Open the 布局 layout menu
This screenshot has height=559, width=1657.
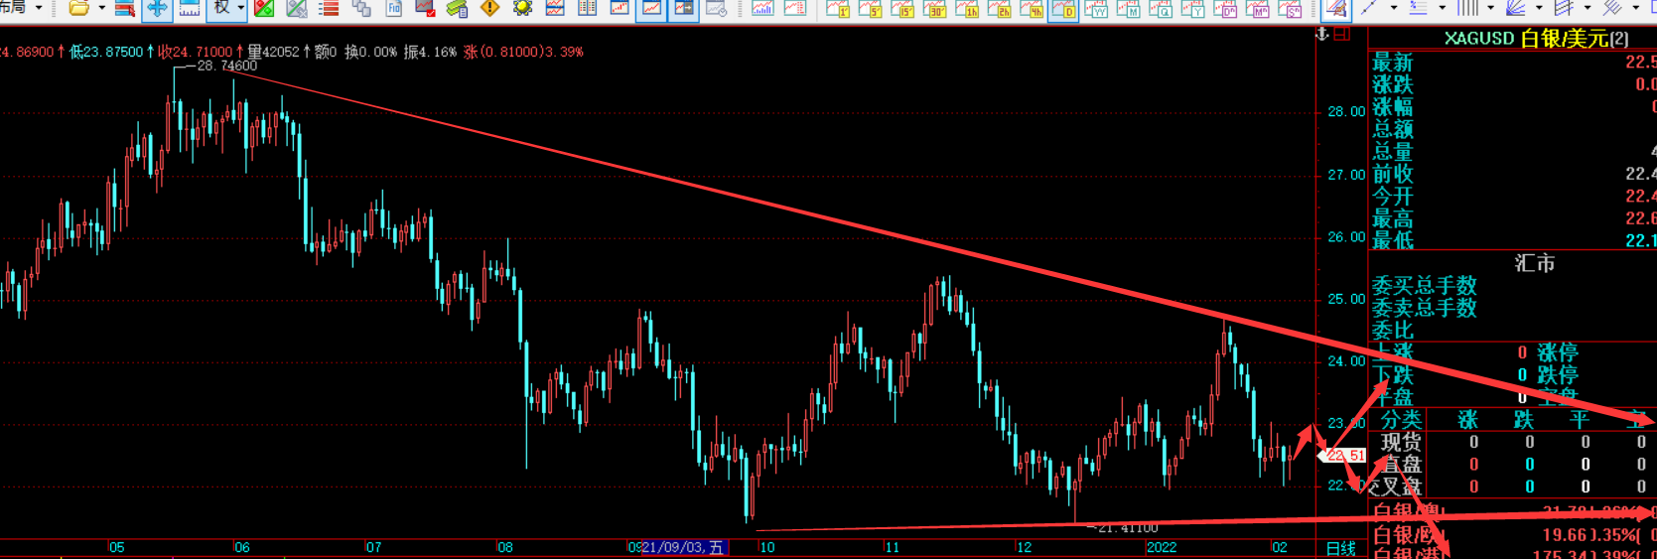(x=12, y=8)
